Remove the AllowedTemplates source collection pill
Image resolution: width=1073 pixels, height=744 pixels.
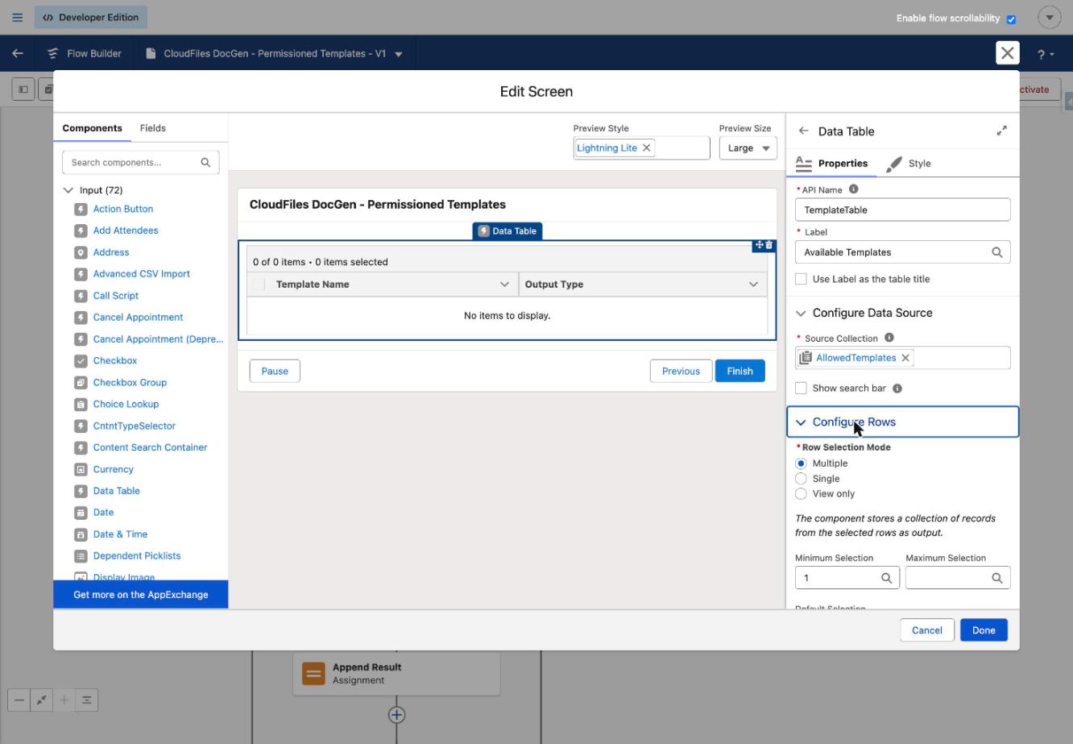coord(905,358)
